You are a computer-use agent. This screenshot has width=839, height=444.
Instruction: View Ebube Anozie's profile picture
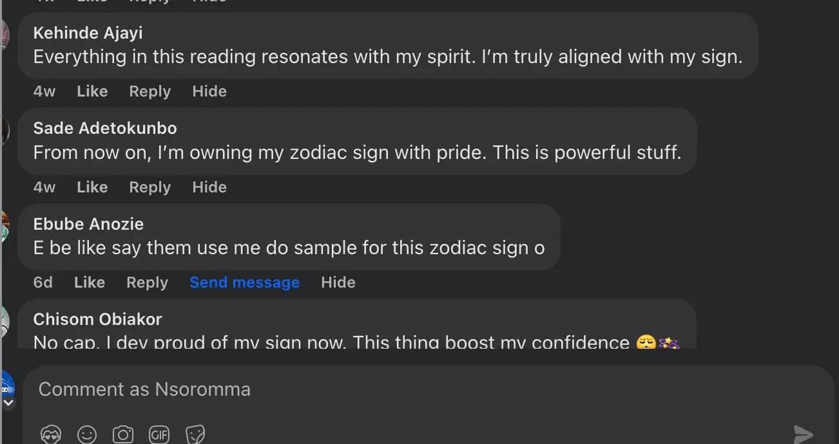(3, 225)
